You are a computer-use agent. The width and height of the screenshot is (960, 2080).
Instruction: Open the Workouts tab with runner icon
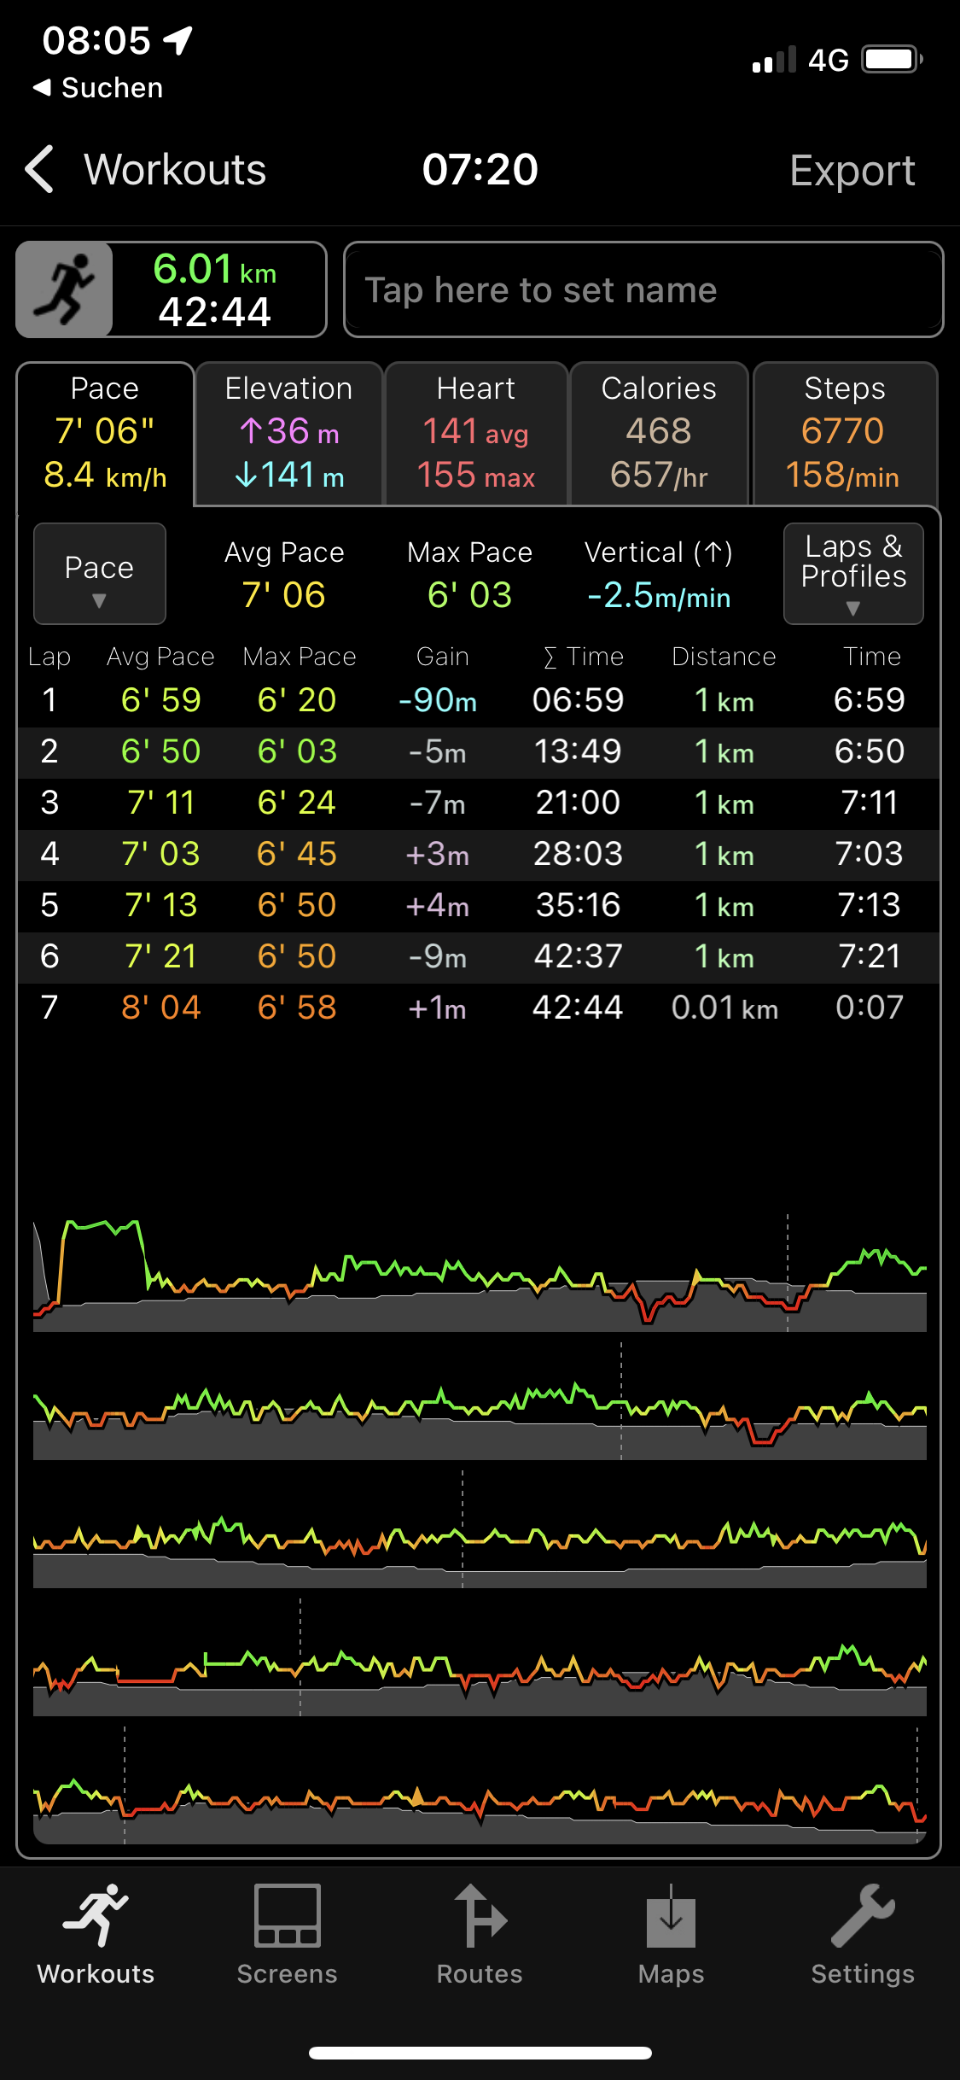[x=96, y=1934]
